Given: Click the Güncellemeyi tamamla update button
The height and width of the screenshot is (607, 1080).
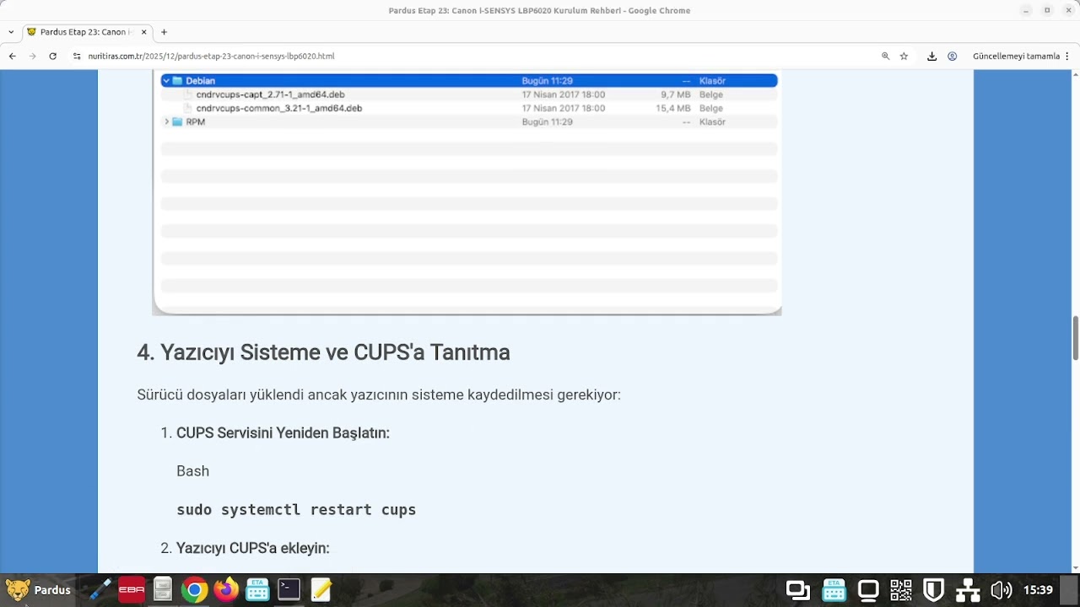Looking at the screenshot, I should coord(1016,56).
